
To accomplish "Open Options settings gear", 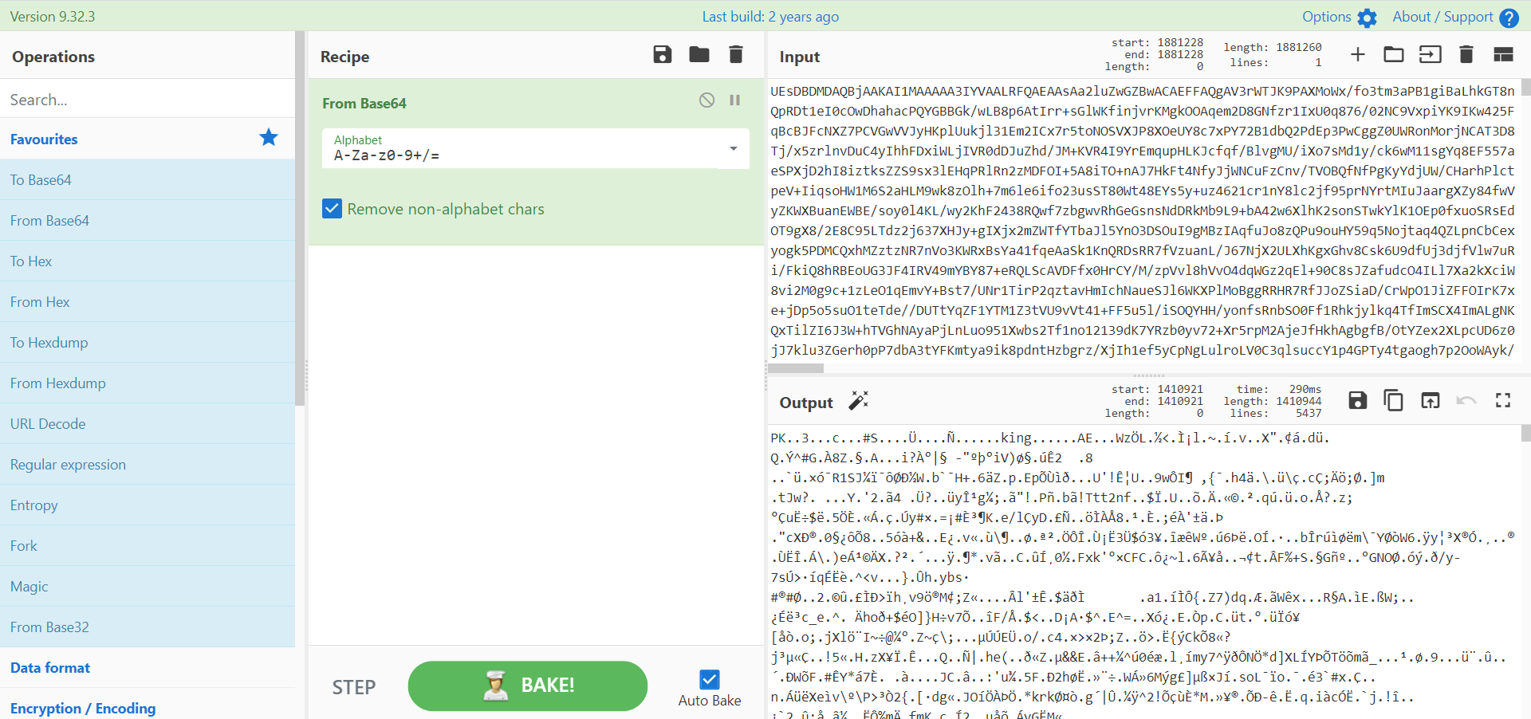I will pos(1368,18).
